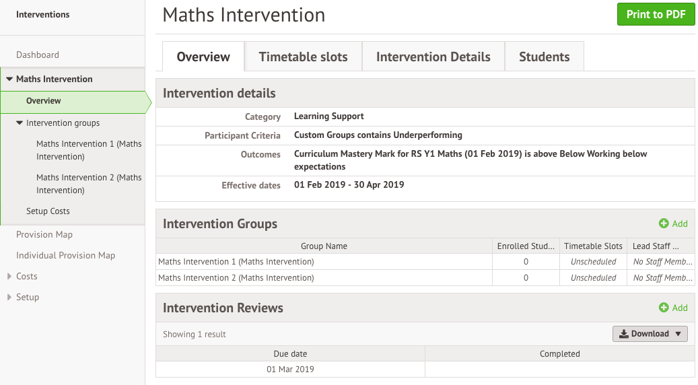The image size is (698, 385).
Task: Switch to the Overview tab
Action: [203, 57]
